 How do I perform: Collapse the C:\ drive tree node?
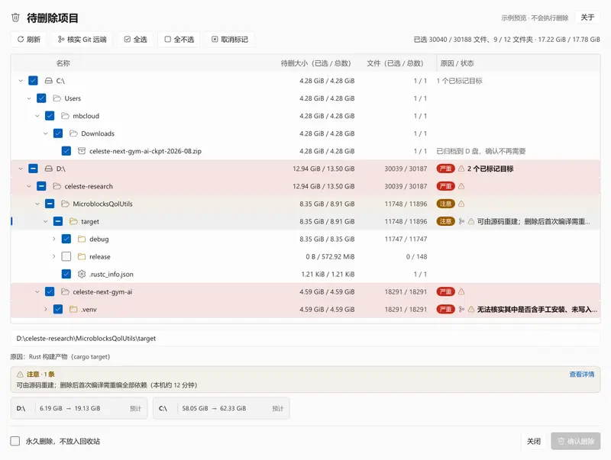21,81
